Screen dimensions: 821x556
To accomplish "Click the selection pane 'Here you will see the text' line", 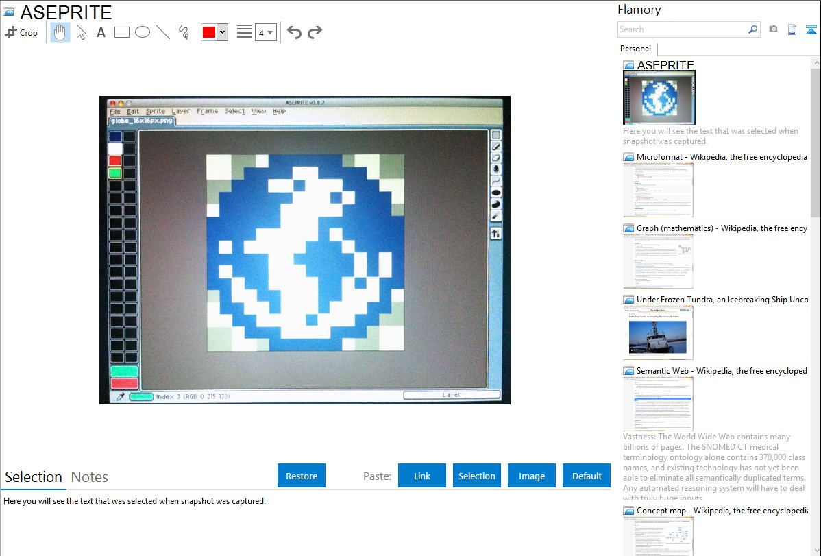I will coord(134,501).
